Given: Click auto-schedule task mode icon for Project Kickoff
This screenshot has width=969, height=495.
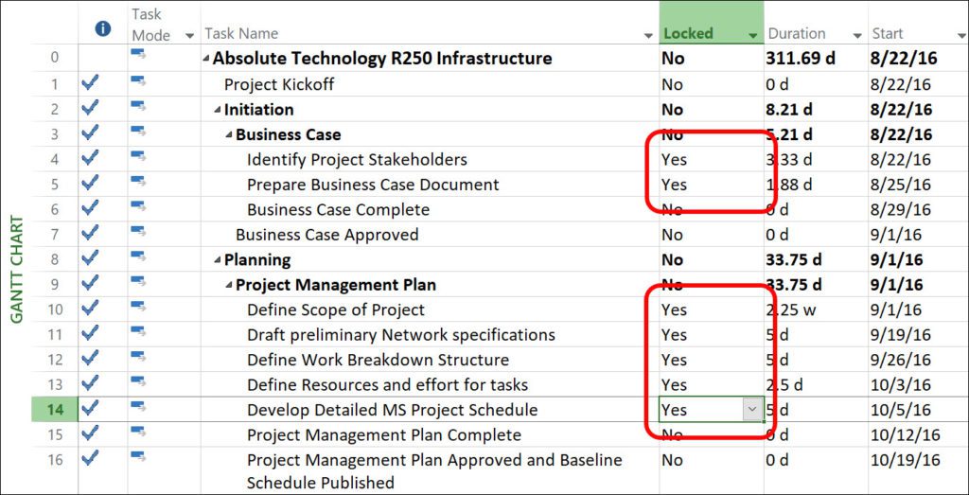Looking at the screenshot, I should click(138, 81).
